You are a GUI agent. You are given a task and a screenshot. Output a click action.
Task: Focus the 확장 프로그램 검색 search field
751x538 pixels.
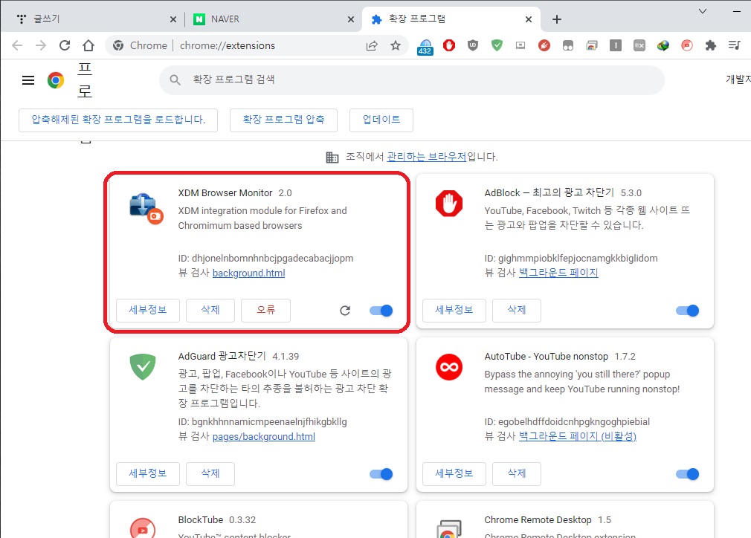[x=412, y=80]
